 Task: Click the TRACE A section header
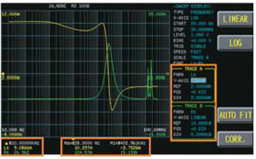[x=193, y=69]
